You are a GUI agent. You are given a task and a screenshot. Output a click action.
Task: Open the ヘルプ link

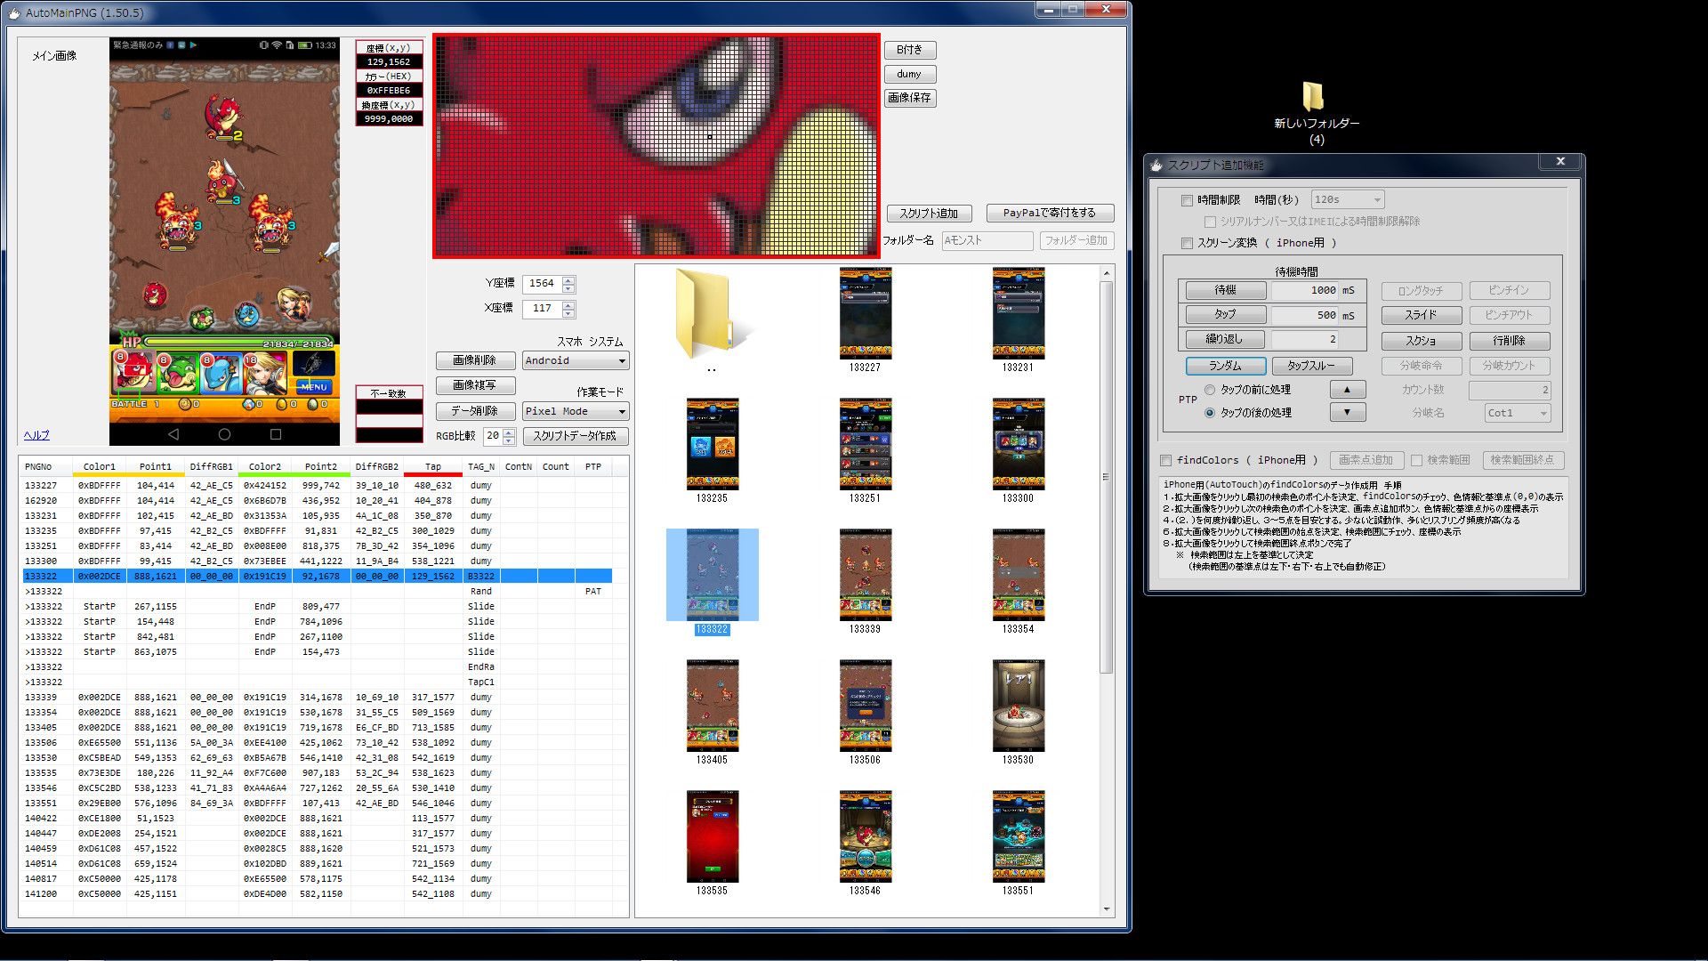[x=36, y=435]
